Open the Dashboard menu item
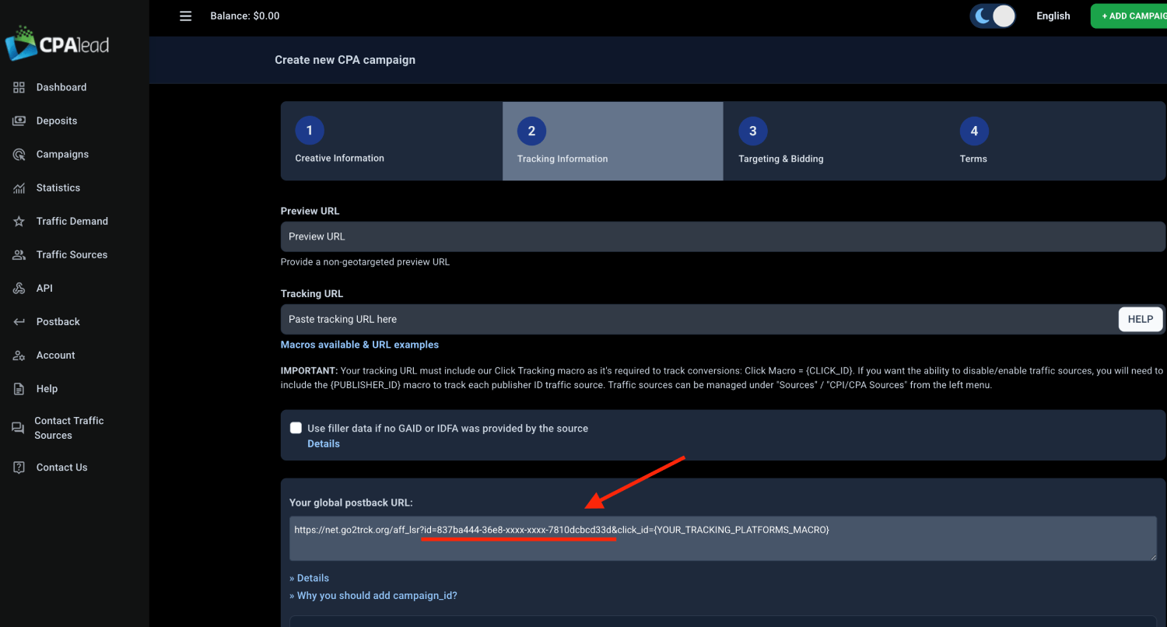The image size is (1167, 627). 61,87
